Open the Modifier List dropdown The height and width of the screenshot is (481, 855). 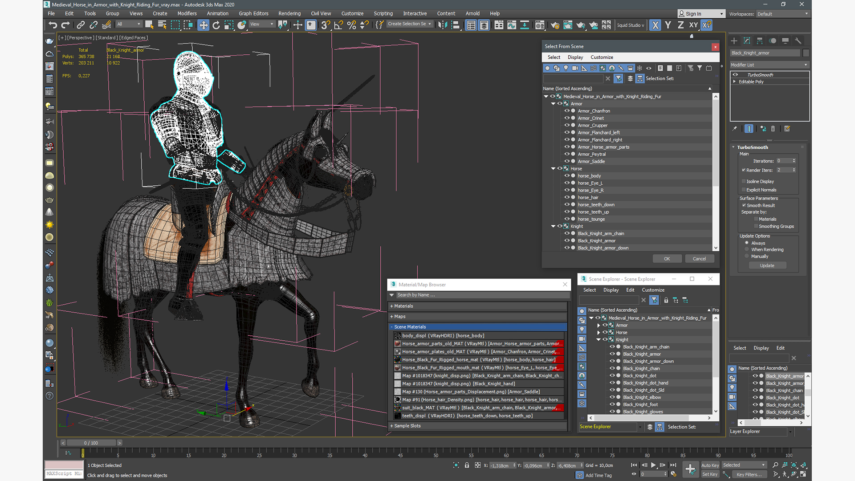tap(769, 65)
